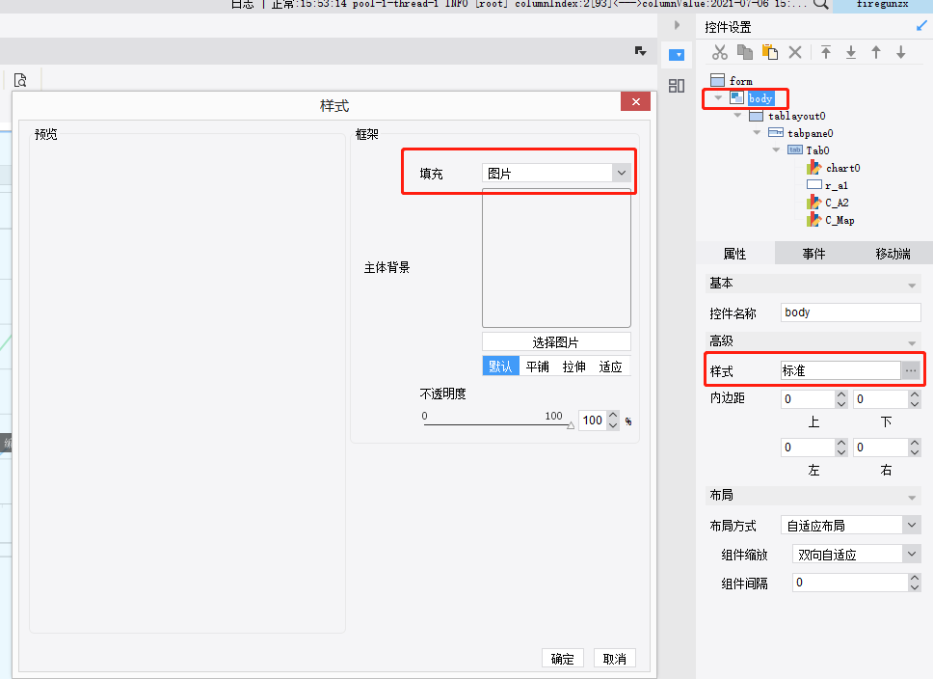This screenshot has width=933, height=679.
Task: Collapse the 基本 section
Action: [912, 285]
